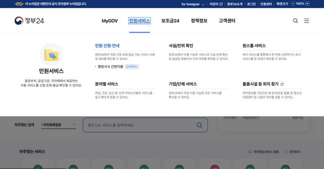Open 분야별 서비스 submenu
324x169 pixels.
[106, 84]
